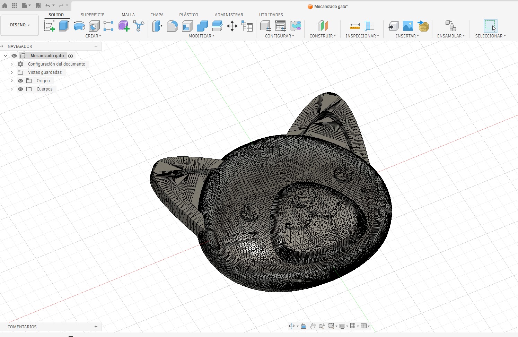Screen dimensions: 518x337
Task: Open the CONFIGURAR dropdown menu
Action: click(x=280, y=36)
